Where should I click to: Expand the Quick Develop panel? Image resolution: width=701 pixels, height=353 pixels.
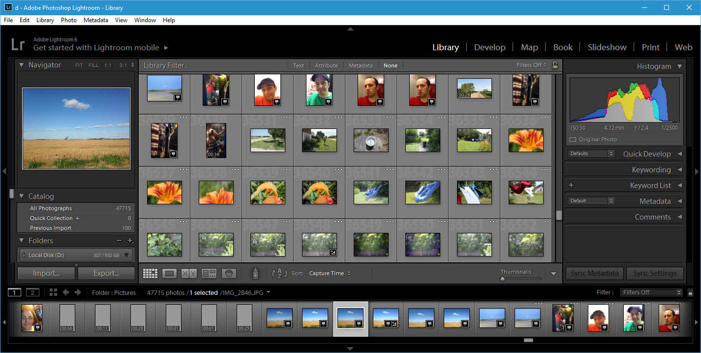(x=679, y=154)
